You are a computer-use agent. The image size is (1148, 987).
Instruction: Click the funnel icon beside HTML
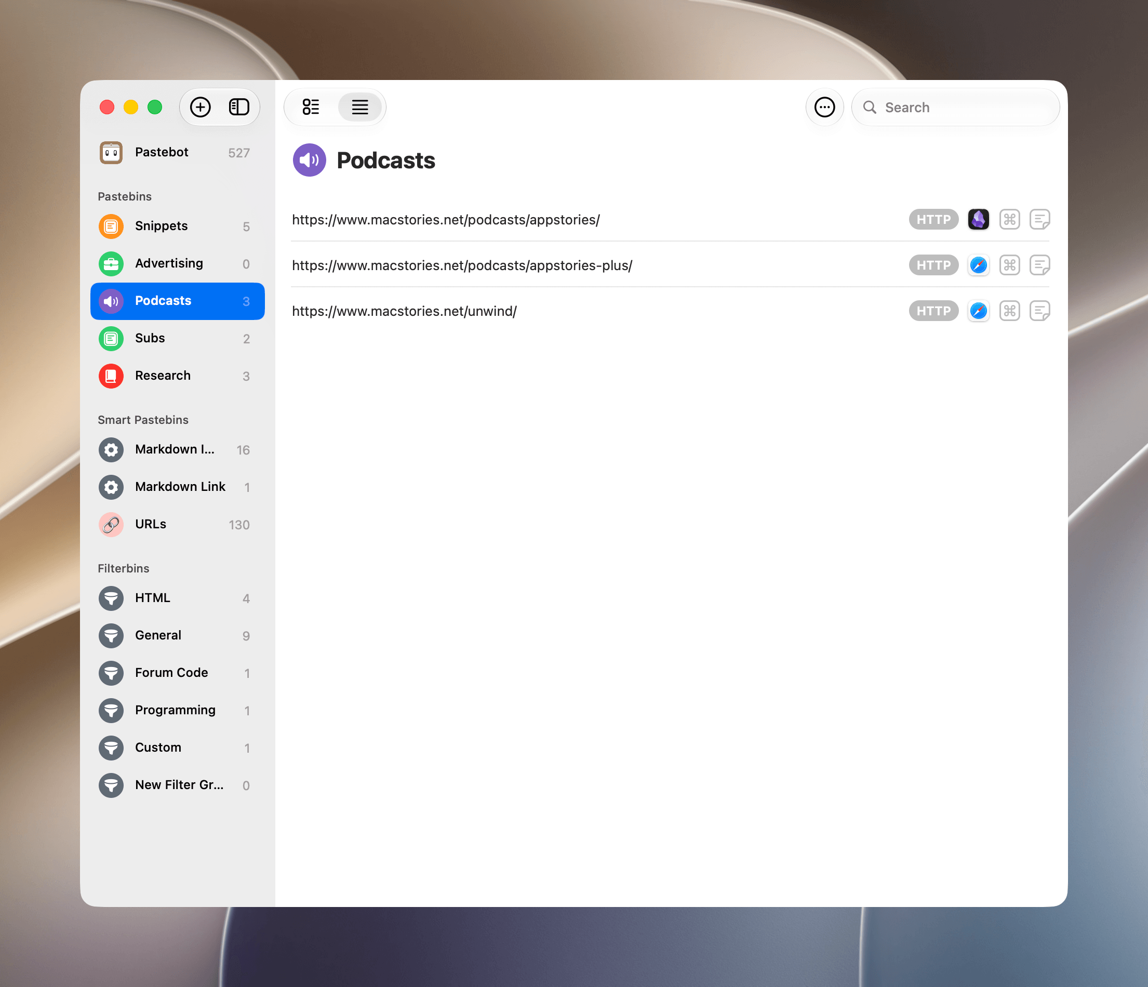(x=111, y=598)
